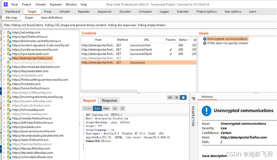Select HTML does not specify charset issue
The image size is (277, 160).
pos(227,43)
